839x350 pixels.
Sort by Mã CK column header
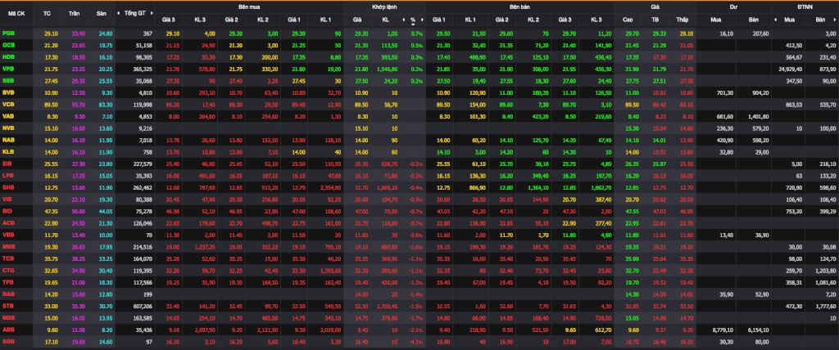(16, 13)
